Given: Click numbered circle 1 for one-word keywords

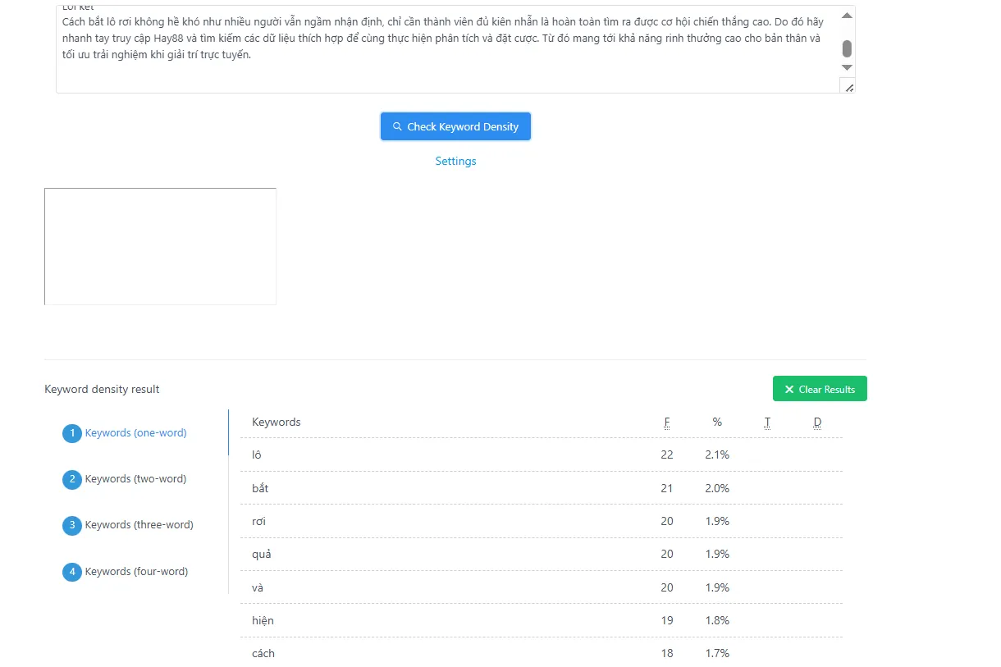Looking at the screenshot, I should (x=72, y=433).
